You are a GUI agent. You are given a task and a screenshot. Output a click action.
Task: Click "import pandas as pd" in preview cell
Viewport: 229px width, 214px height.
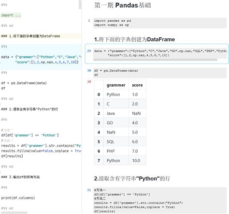point(113,21)
